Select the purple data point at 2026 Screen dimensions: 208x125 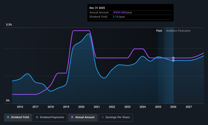click(x=173, y=58)
